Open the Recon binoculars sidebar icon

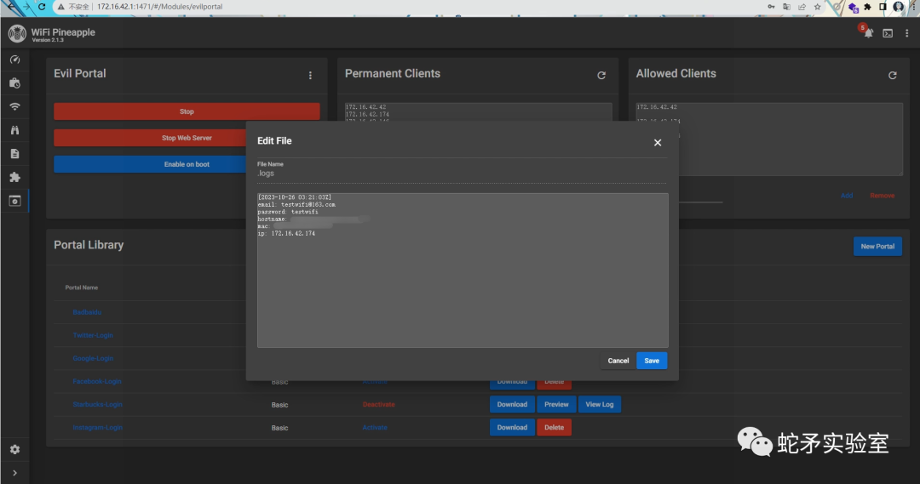pyautogui.click(x=14, y=130)
